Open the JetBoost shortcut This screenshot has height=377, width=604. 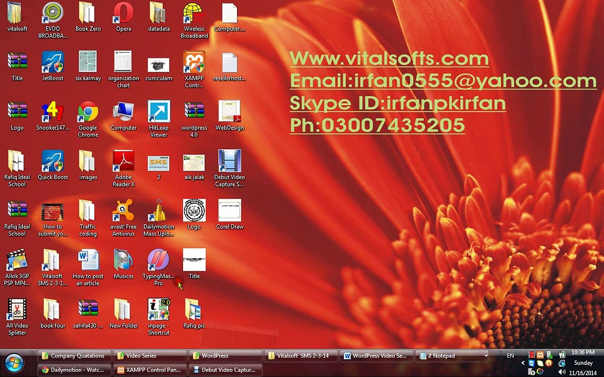tap(53, 66)
